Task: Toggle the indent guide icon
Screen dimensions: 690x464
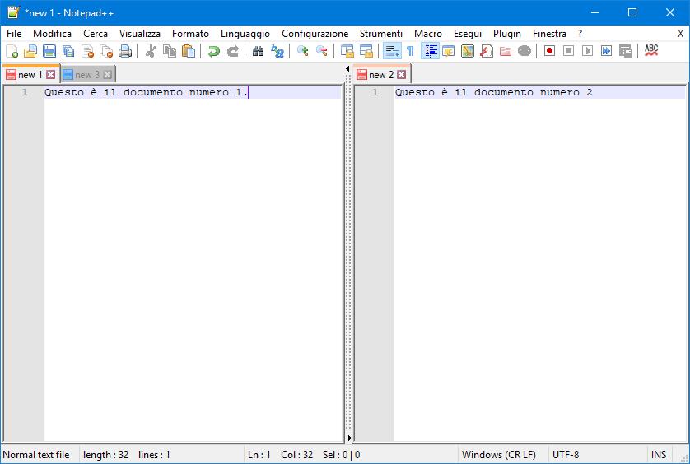Action: tap(430, 51)
